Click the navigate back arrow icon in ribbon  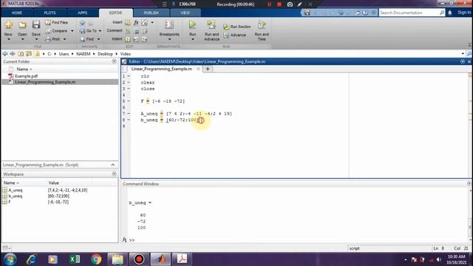[x=82, y=23]
